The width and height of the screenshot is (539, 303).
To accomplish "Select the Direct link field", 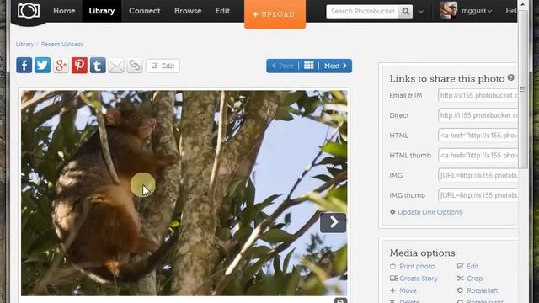I will coord(478,115).
